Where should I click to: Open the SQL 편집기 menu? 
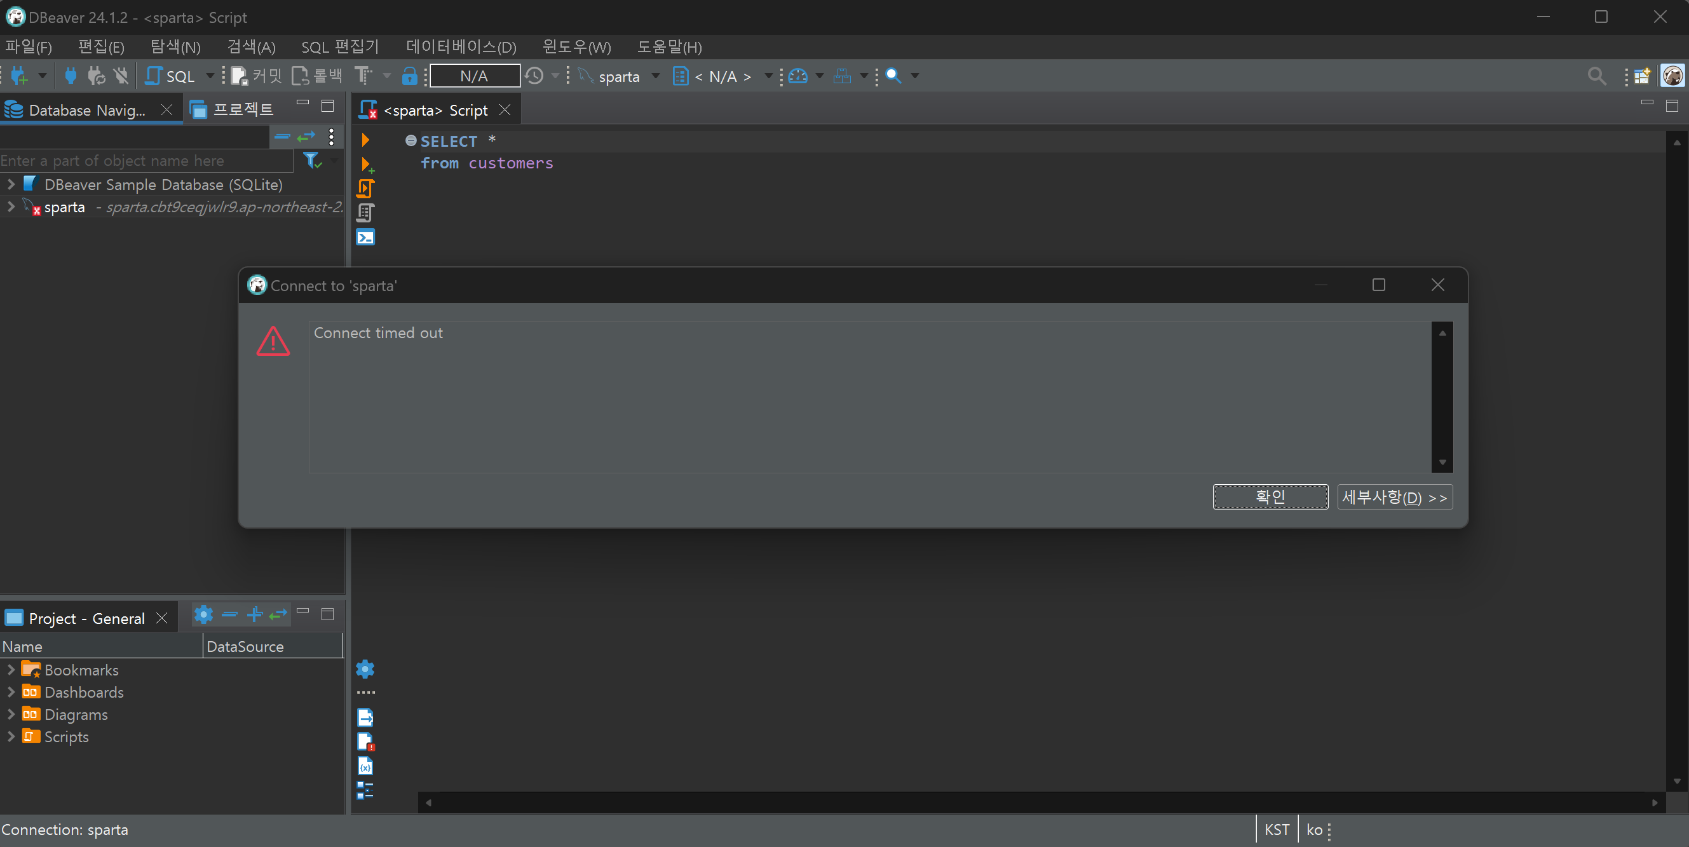(339, 46)
